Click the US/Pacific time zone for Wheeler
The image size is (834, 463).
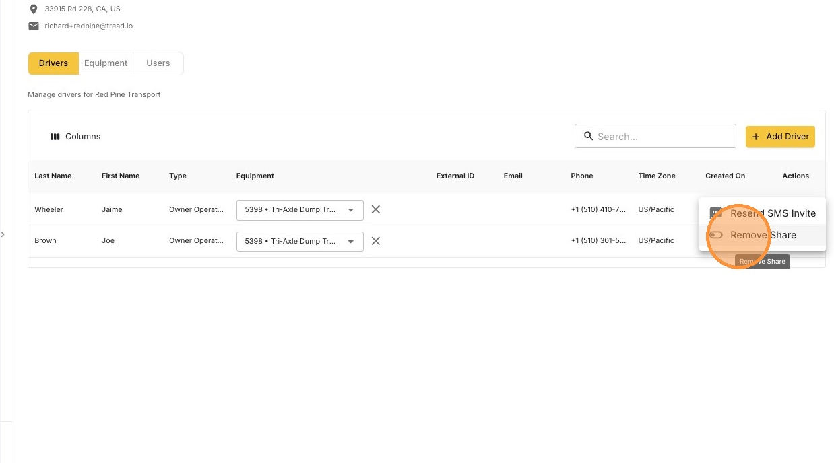tap(656, 210)
